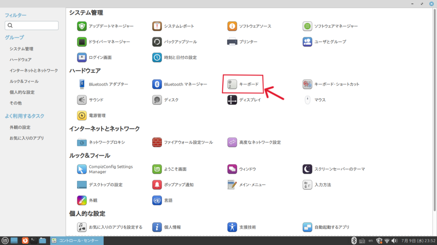The image size is (437, 245).
Task: Open terminal from the taskbar
Action: [x=34, y=241]
